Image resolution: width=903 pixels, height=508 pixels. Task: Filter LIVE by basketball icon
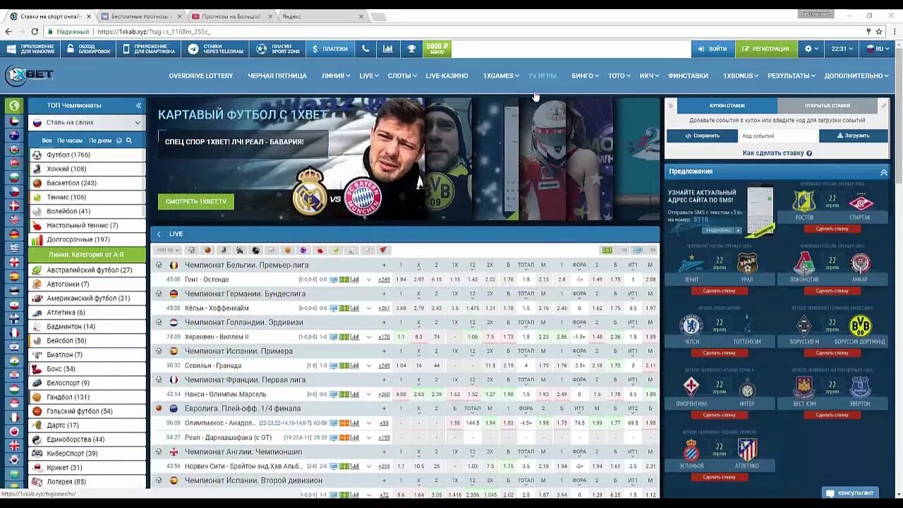click(207, 250)
